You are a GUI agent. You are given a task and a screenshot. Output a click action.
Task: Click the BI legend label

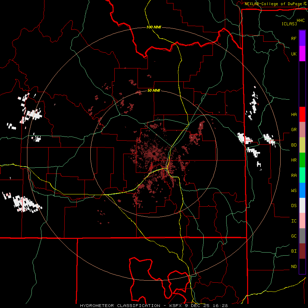294,251
